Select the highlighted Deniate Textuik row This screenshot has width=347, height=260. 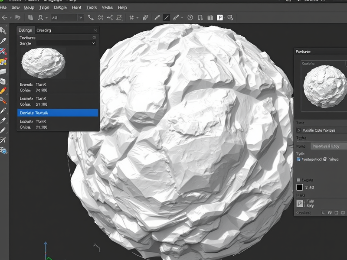pyautogui.click(x=58, y=113)
